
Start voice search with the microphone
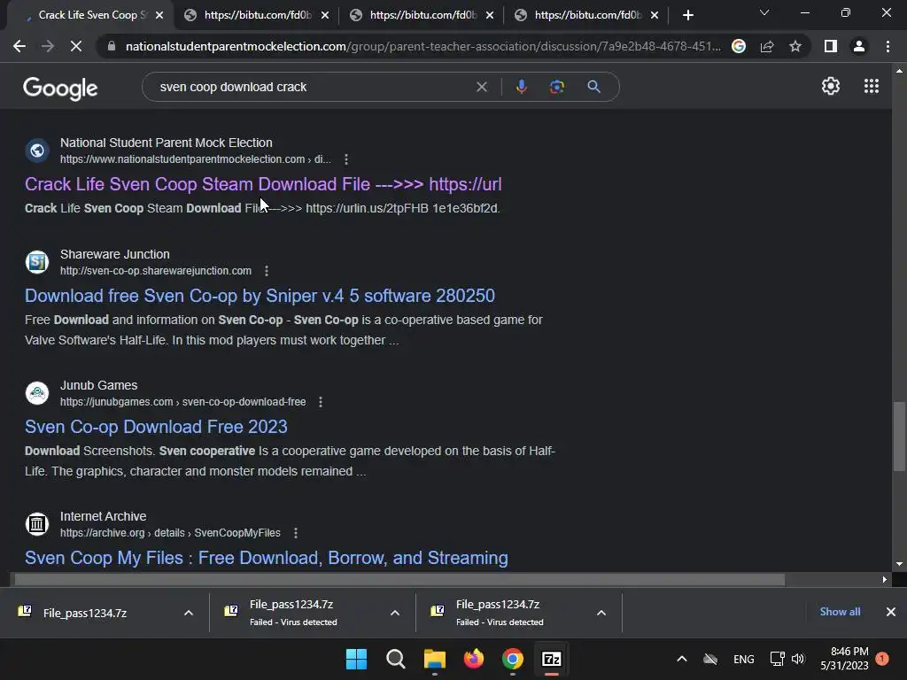(521, 87)
